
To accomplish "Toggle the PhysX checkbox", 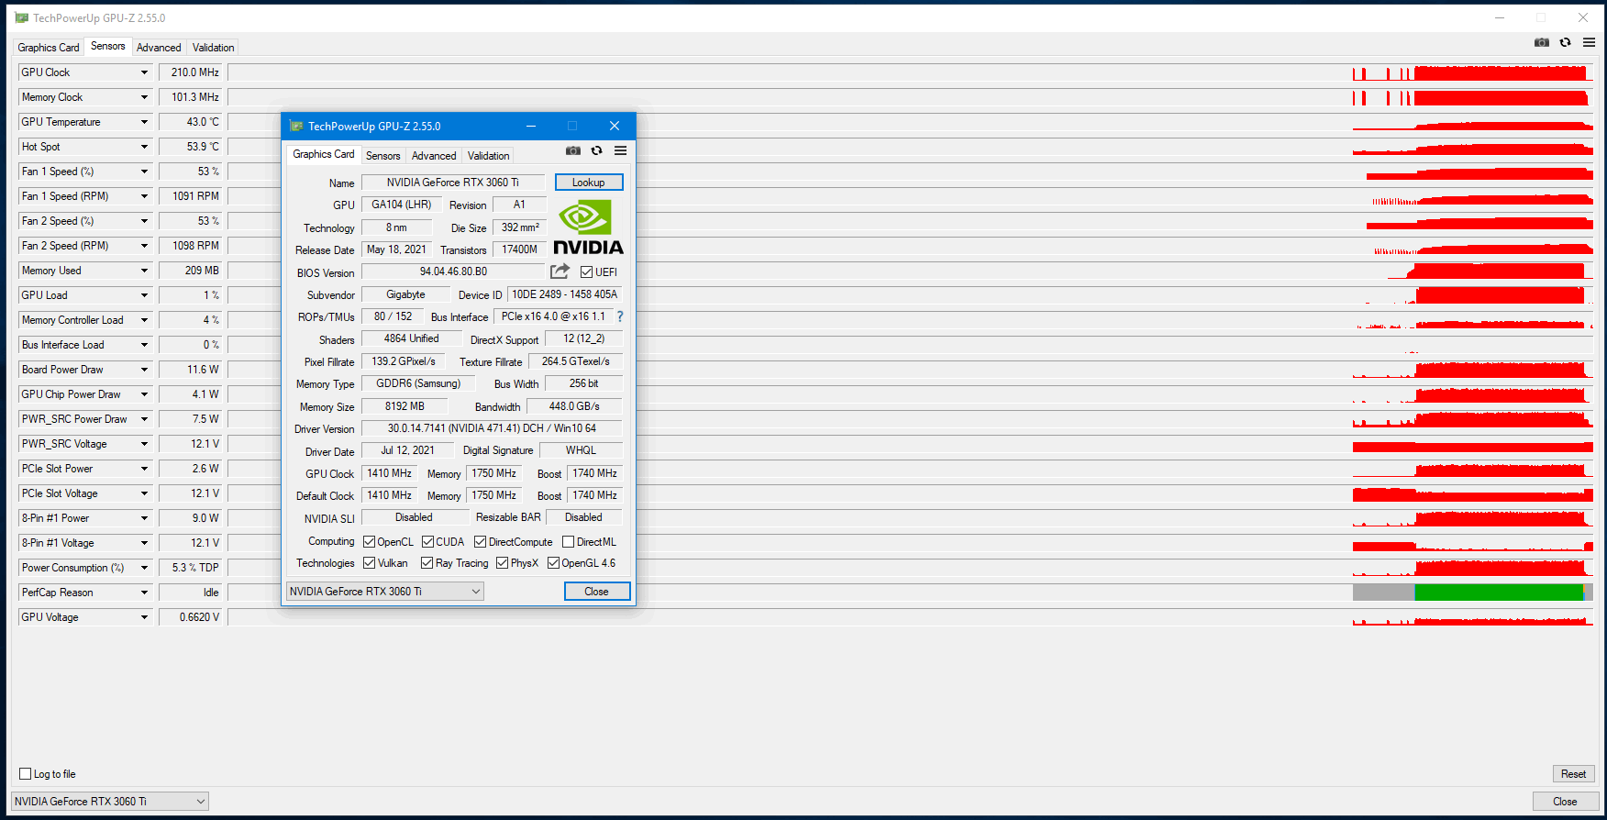I will pos(502,563).
